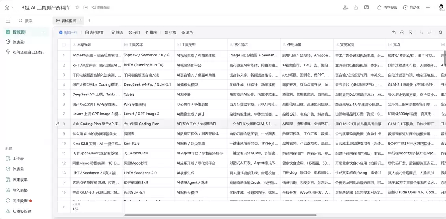Viewport: 446px width, 219px height.
Task: Open the comments icon in the header
Action: click(x=367, y=7)
